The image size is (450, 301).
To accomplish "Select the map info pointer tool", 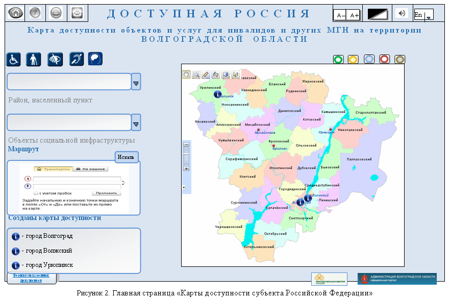I will 236,75.
